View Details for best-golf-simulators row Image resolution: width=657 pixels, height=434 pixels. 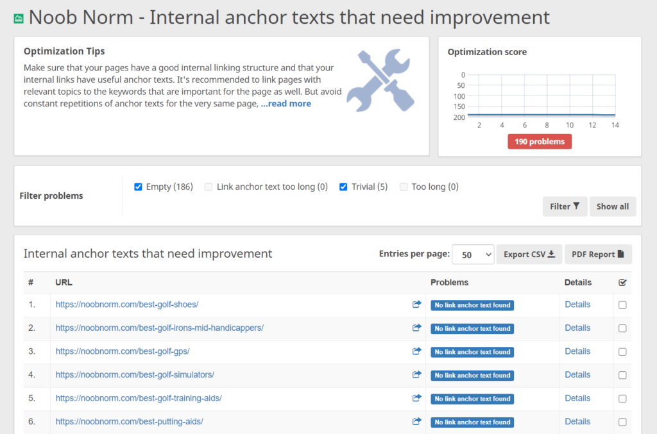577,374
